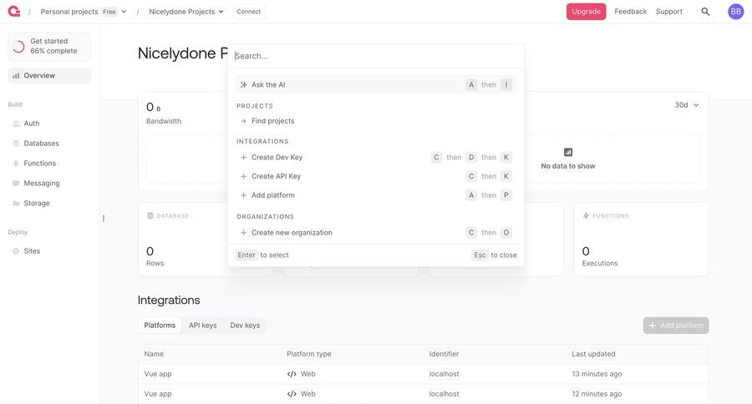Click the Last updated column header
The image size is (752, 404).
click(x=593, y=354)
